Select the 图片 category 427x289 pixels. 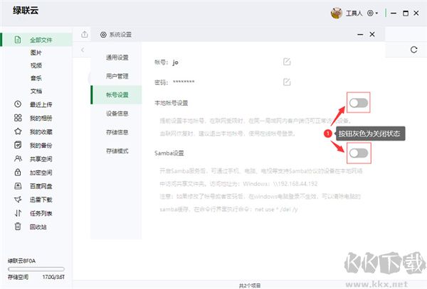coord(36,53)
